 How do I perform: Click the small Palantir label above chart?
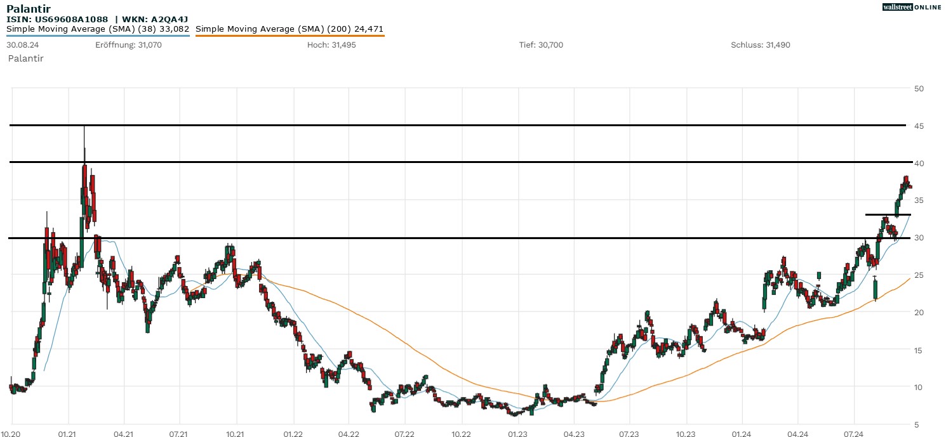(x=25, y=58)
